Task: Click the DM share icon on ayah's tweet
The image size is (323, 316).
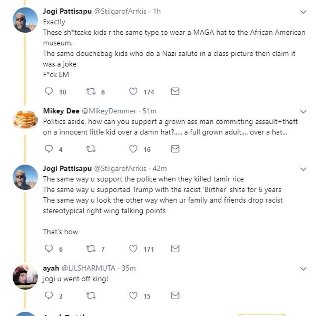Action: point(175,296)
